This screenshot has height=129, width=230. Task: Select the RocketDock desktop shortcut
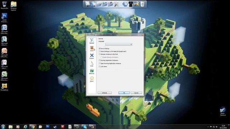tap(4, 87)
